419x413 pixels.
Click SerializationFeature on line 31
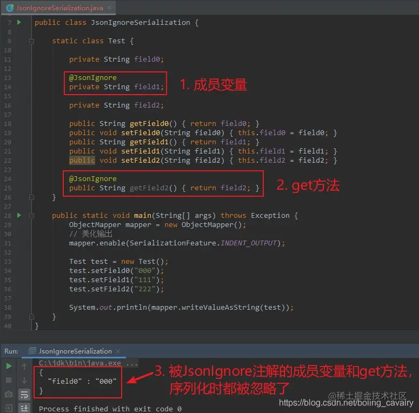point(172,243)
